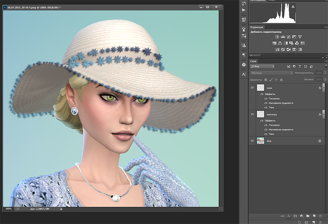Open status bar info arrow menu

tap(61, 209)
